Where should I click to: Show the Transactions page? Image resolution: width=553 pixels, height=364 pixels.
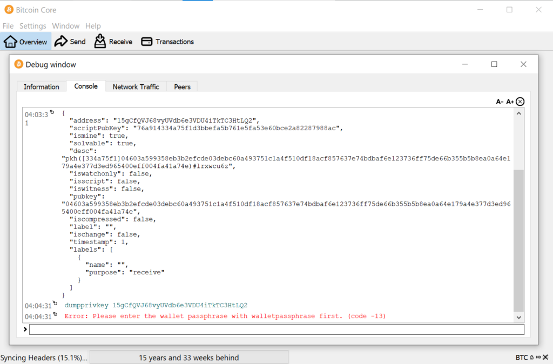(x=167, y=41)
